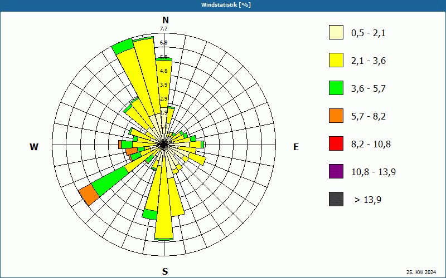Click the S compass label

[165, 271]
